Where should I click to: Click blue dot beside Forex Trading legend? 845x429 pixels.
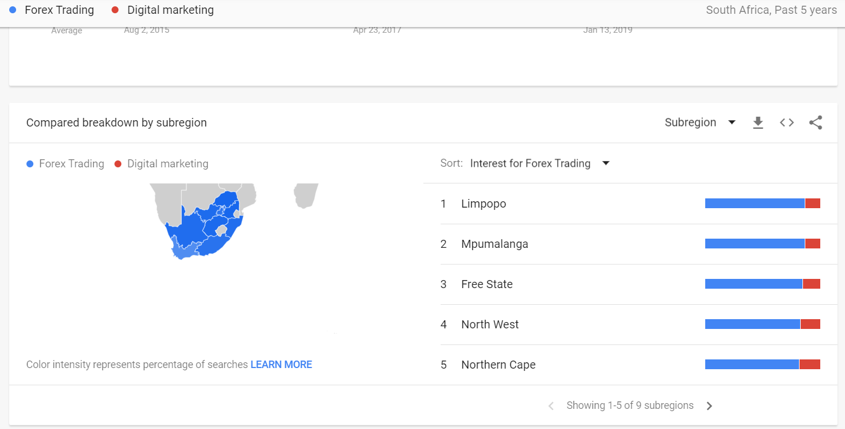[30, 164]
